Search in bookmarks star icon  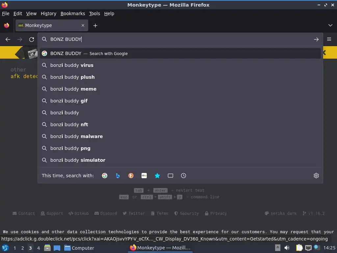(157, 176)
